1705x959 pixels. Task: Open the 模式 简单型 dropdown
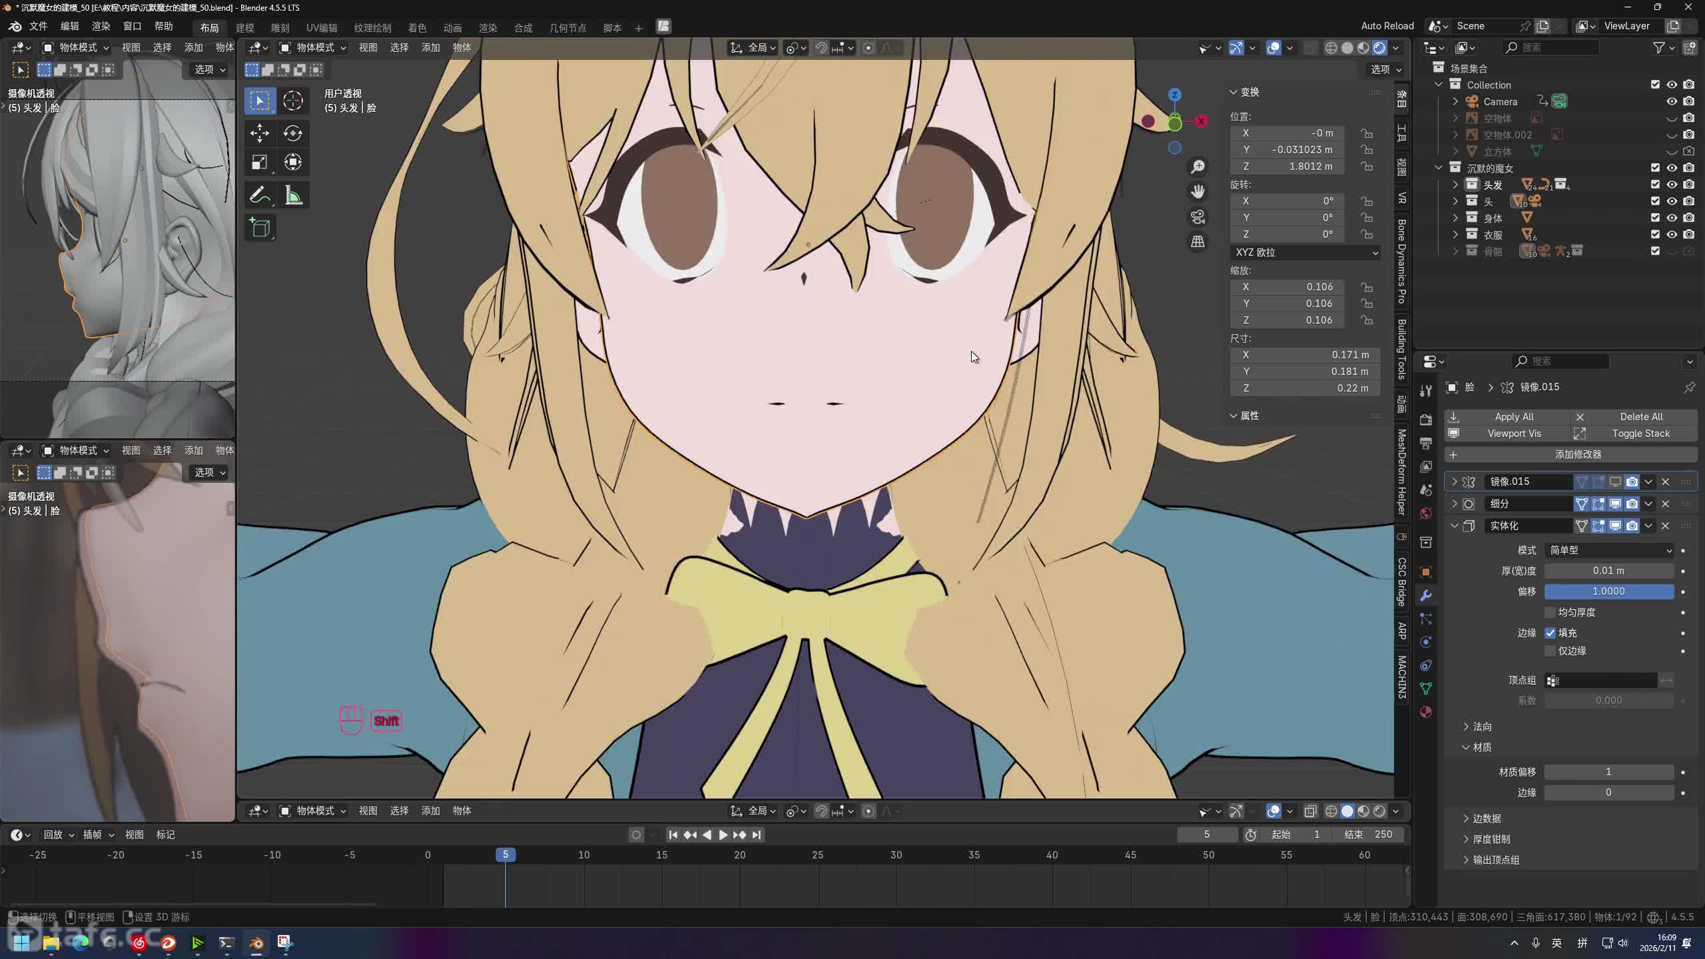pyautogui.click(x=1609, y=550)
